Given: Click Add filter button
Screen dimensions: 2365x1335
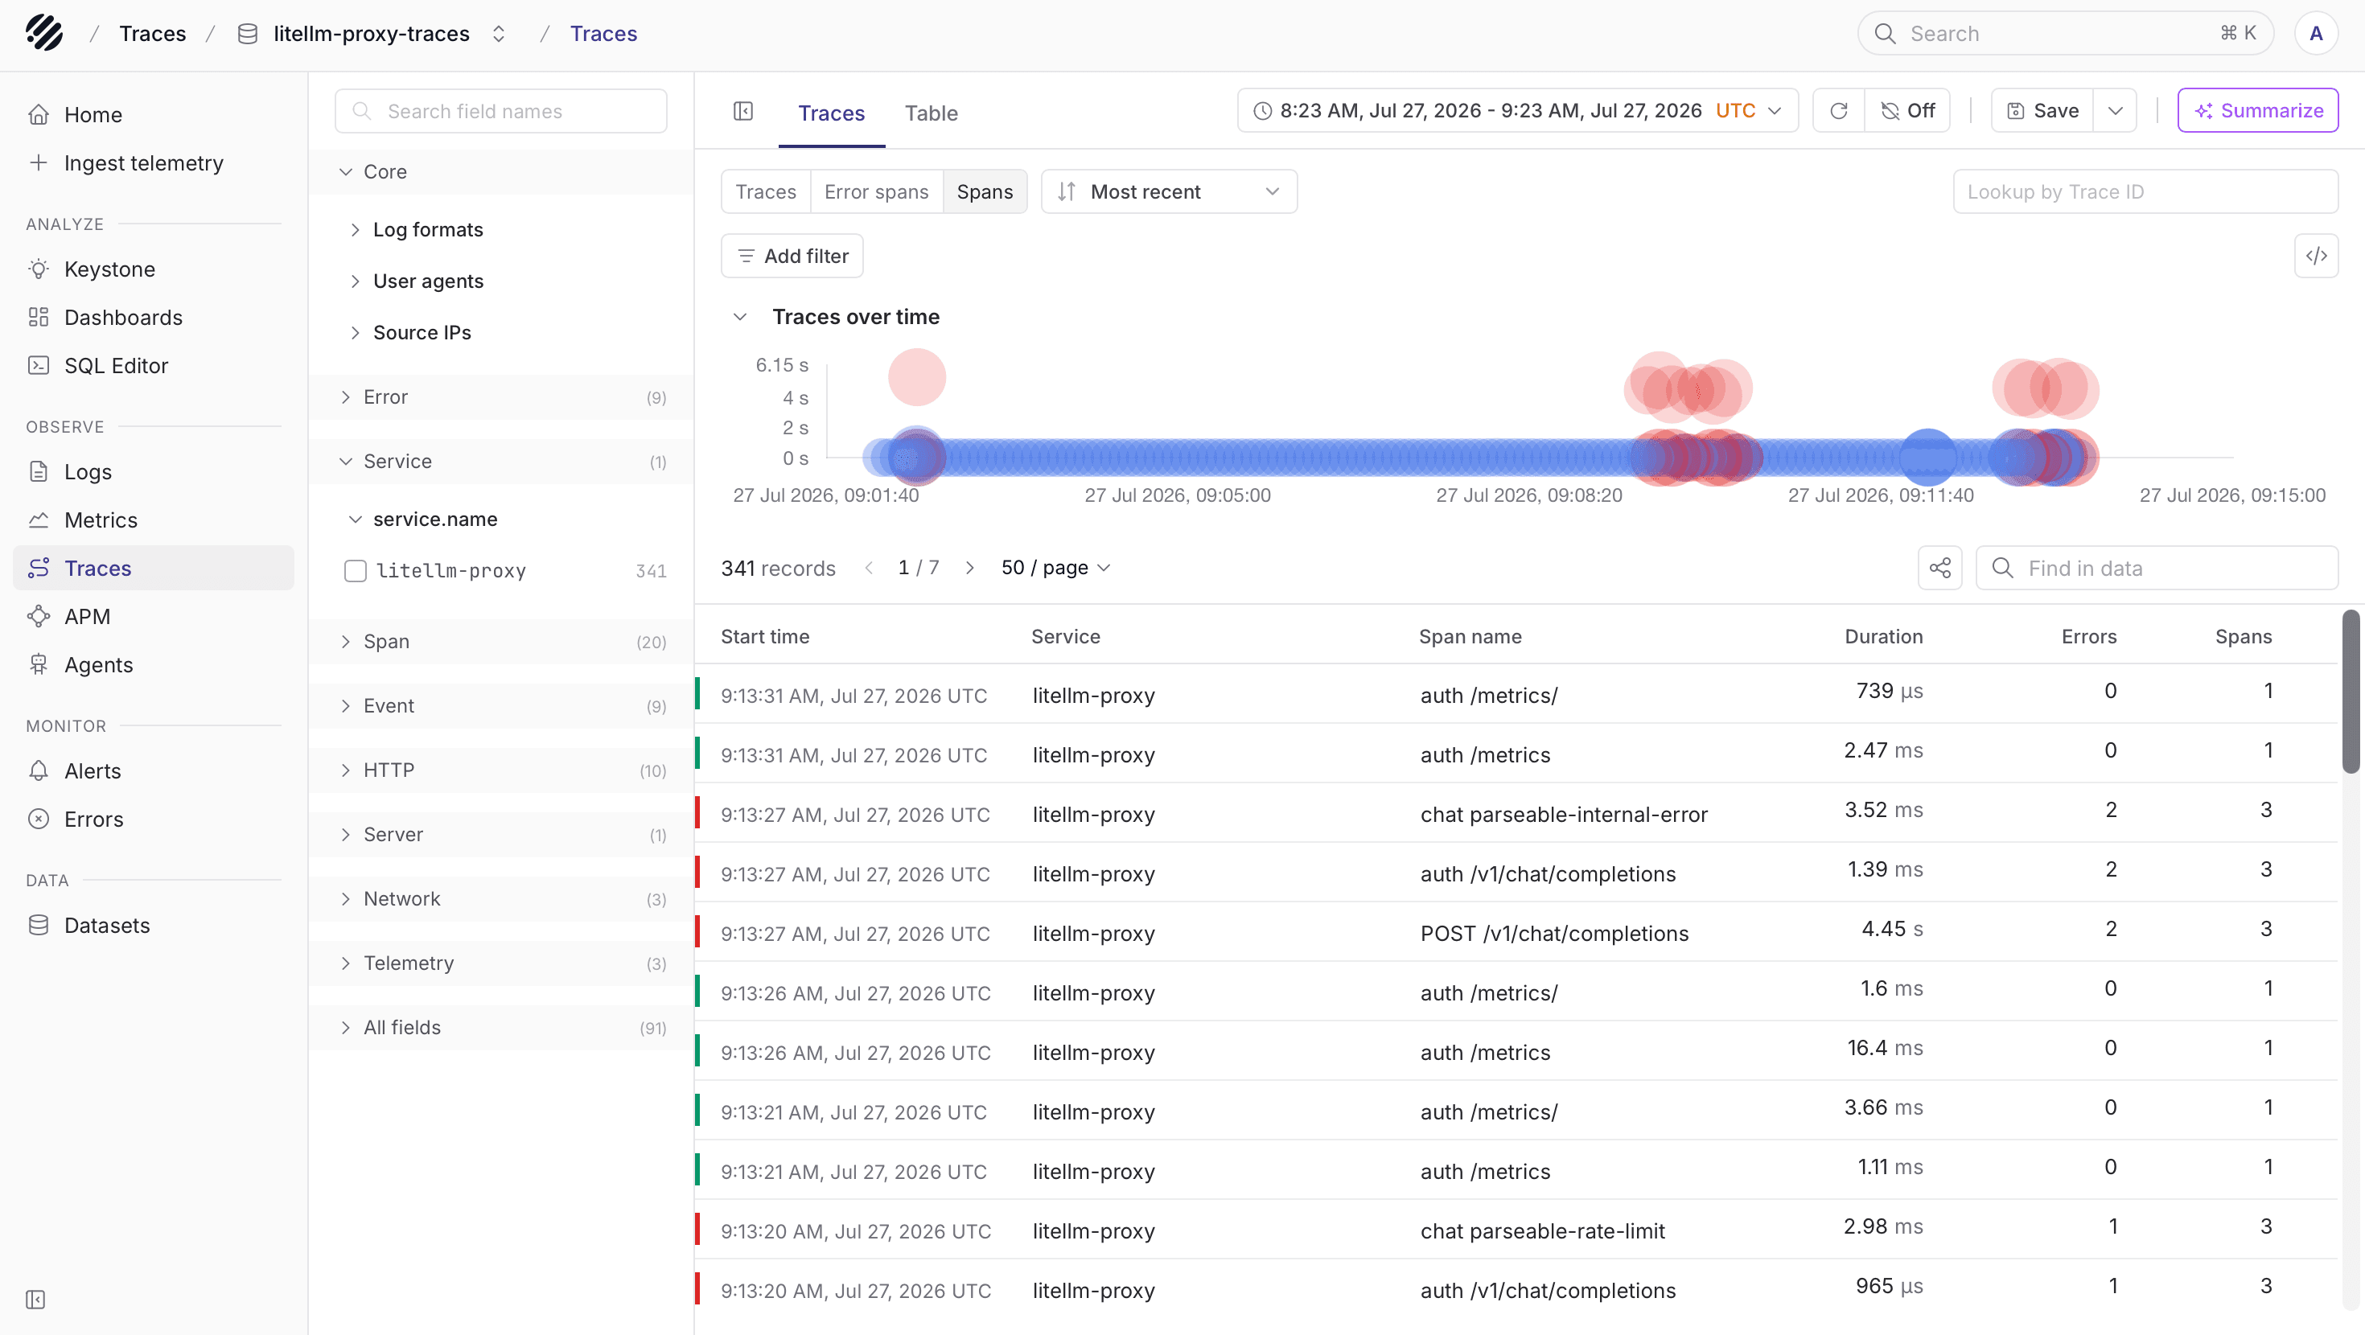Looking at the screenshot, I should 792,255.
